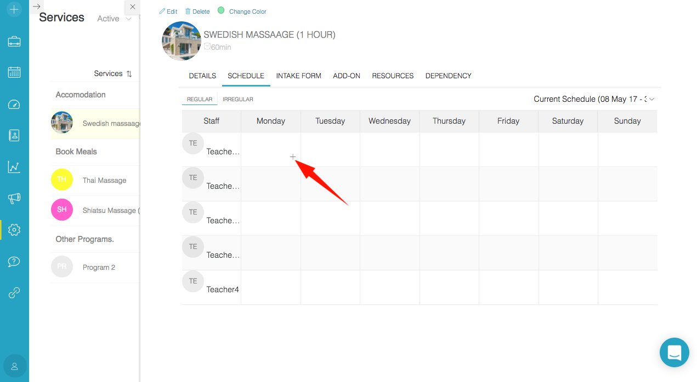Open the briefcase icon in the sidebar
The width and height of the screenshot is (697, 382).
coord(14,41)
